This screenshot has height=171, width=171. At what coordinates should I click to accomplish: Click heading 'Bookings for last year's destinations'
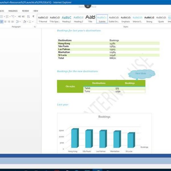(79, 31)
